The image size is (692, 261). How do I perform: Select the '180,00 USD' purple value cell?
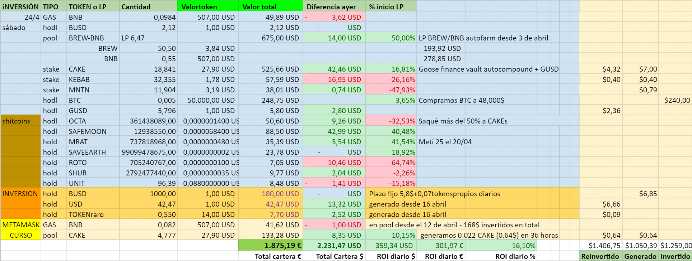pos(271,193)
